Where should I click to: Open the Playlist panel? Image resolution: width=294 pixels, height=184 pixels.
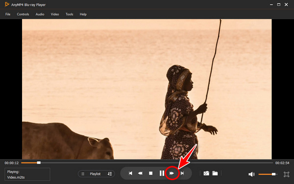click(x=95, y=174)
